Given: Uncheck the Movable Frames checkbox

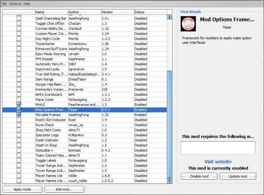Looking at the screenshot, I should click(19, 115).
